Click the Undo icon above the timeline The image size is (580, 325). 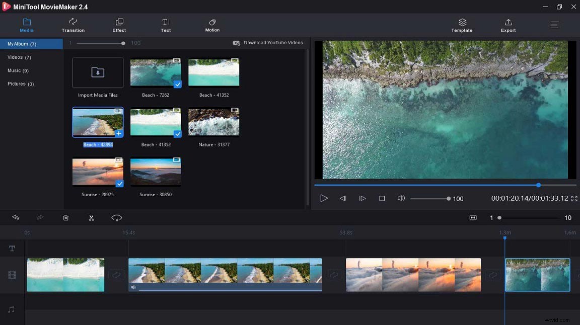click(x=16, y=218)
